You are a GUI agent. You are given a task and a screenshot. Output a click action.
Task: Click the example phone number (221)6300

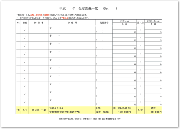(x=102, y=112)
